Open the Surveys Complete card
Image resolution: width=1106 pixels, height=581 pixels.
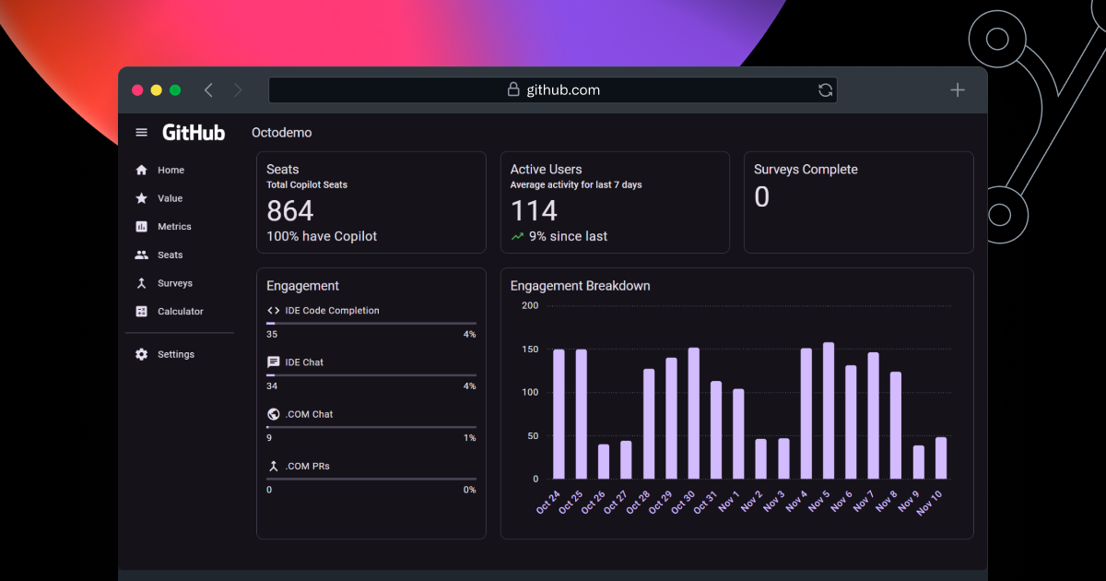pyautogui.click(x=859, y=202)
